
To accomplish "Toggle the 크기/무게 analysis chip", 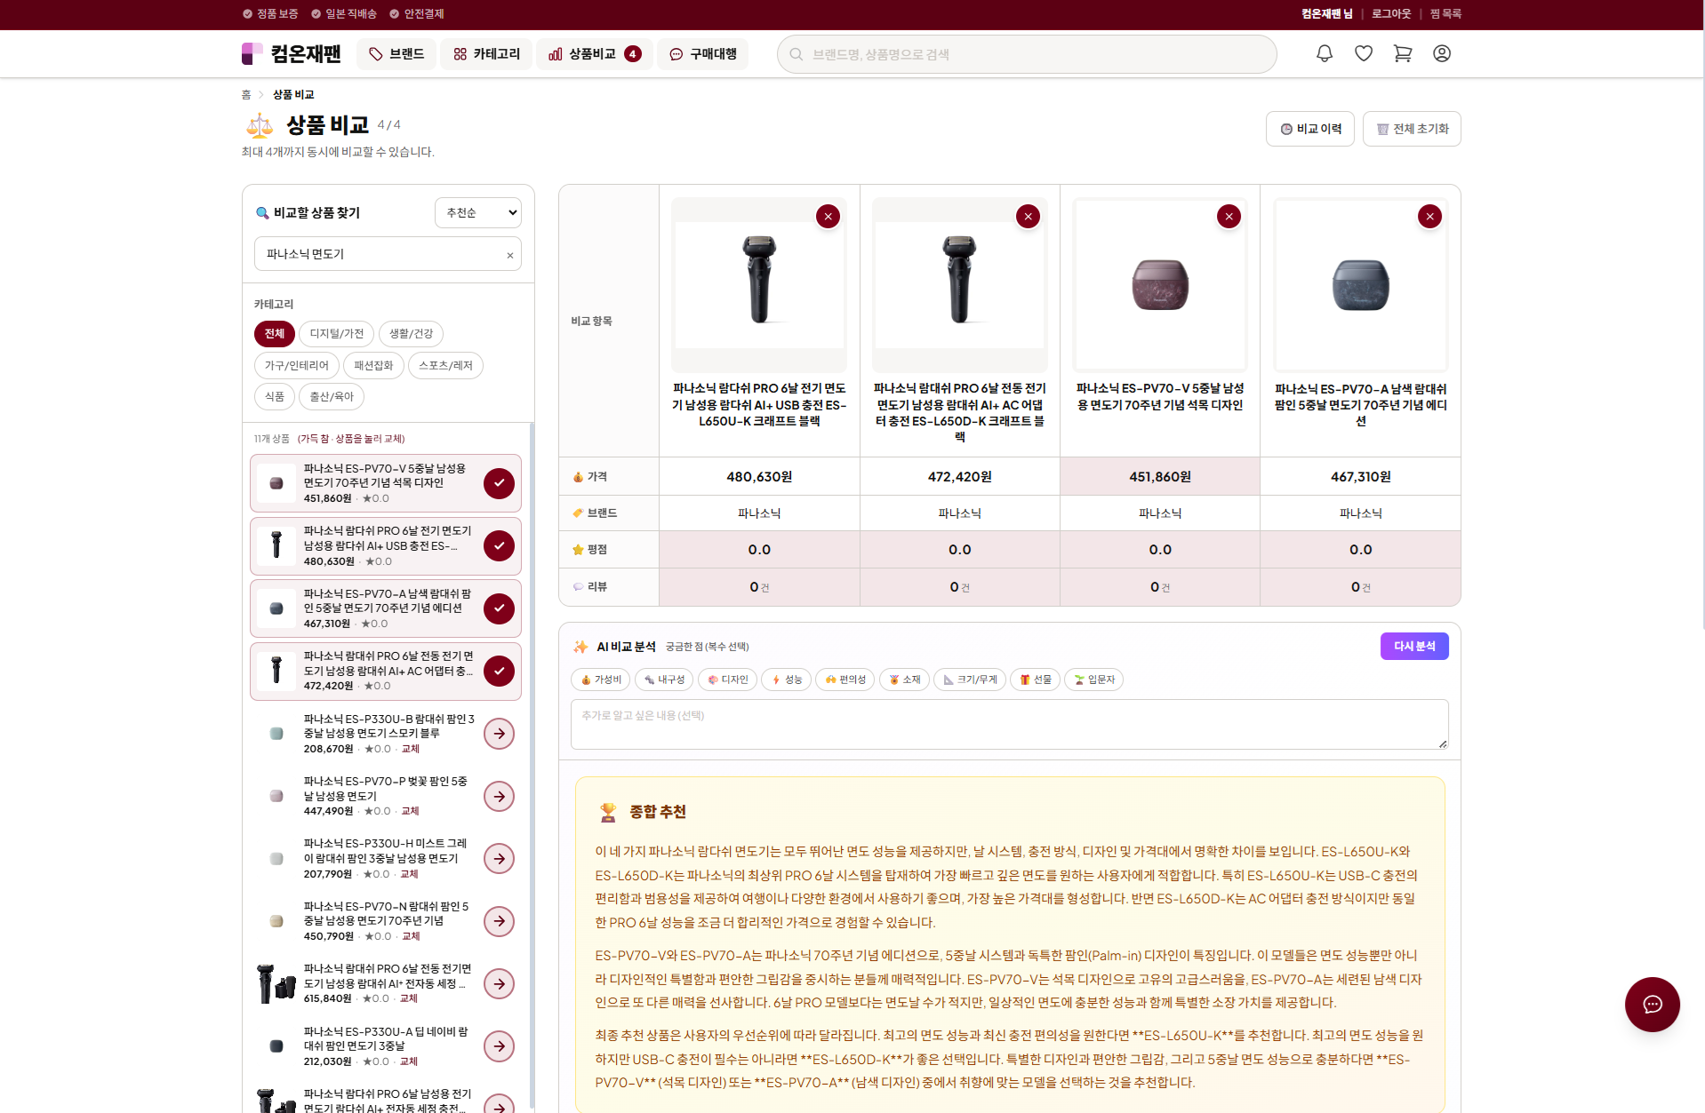I will pyautogui.click(x=970, y=680).
